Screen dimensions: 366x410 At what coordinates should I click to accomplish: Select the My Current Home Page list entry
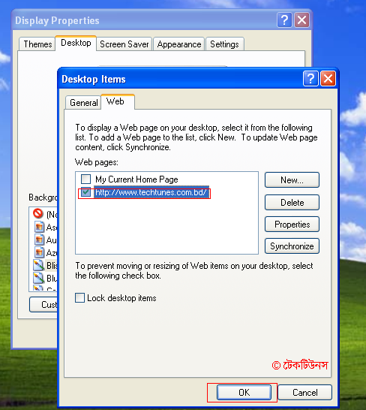pos(136,179)
